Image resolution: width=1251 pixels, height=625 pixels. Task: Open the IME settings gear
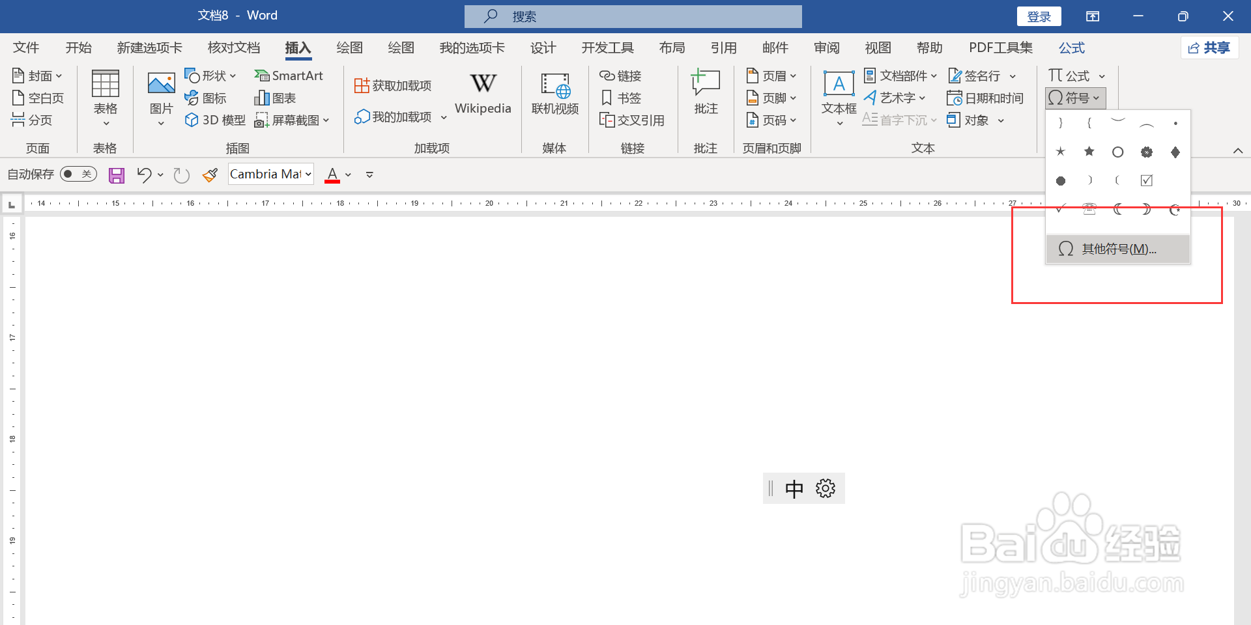point(826,488)
